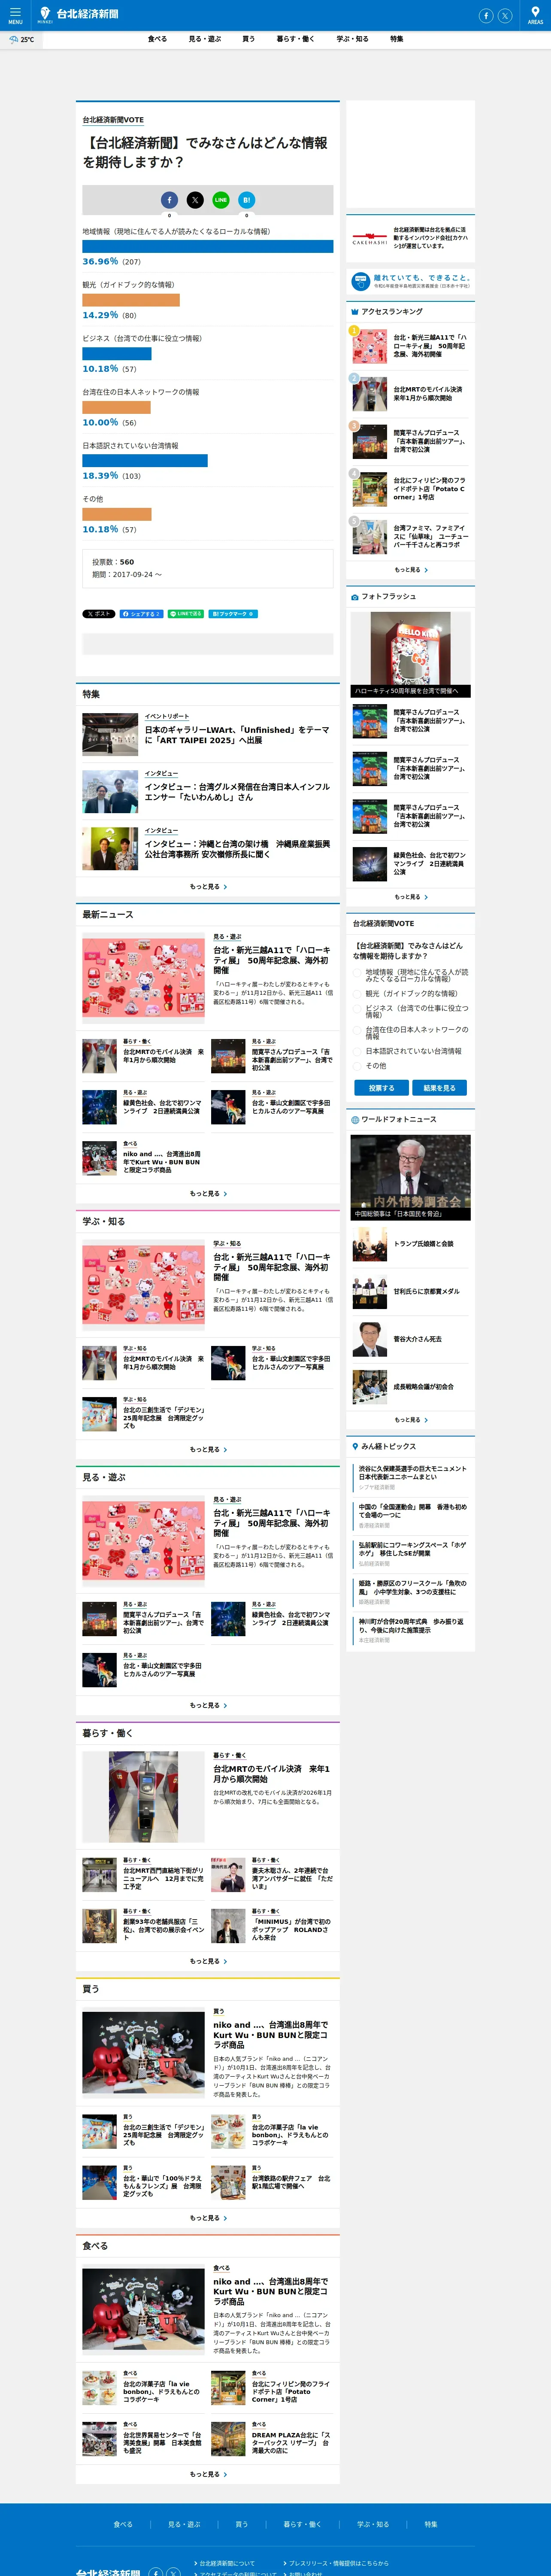This screenshot has width=551, height=2576.
Task: Open 見る・遊ぶ in top navigation
Action: [205, 39]
